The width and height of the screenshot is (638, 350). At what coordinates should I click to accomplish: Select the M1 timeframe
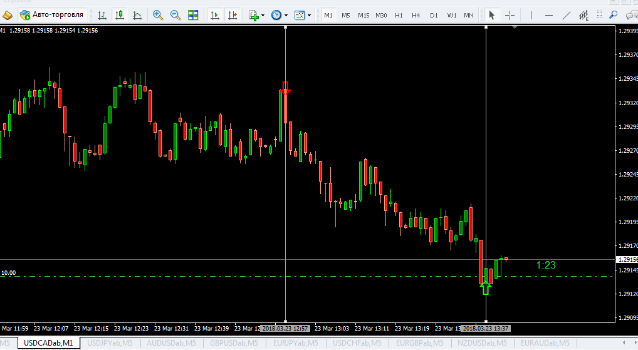tap(328, 16)
